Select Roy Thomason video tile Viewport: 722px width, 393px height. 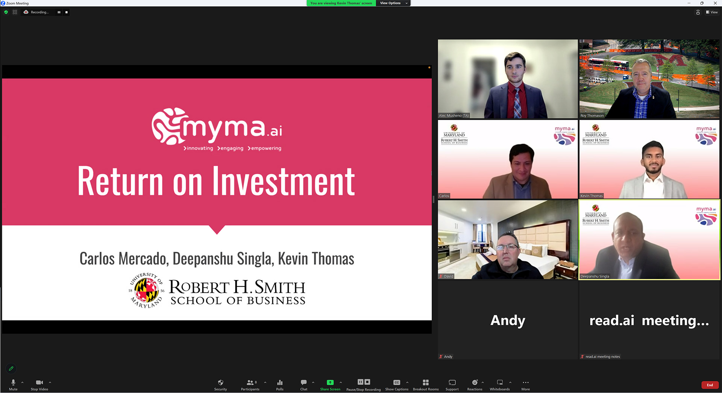(649, 79)
